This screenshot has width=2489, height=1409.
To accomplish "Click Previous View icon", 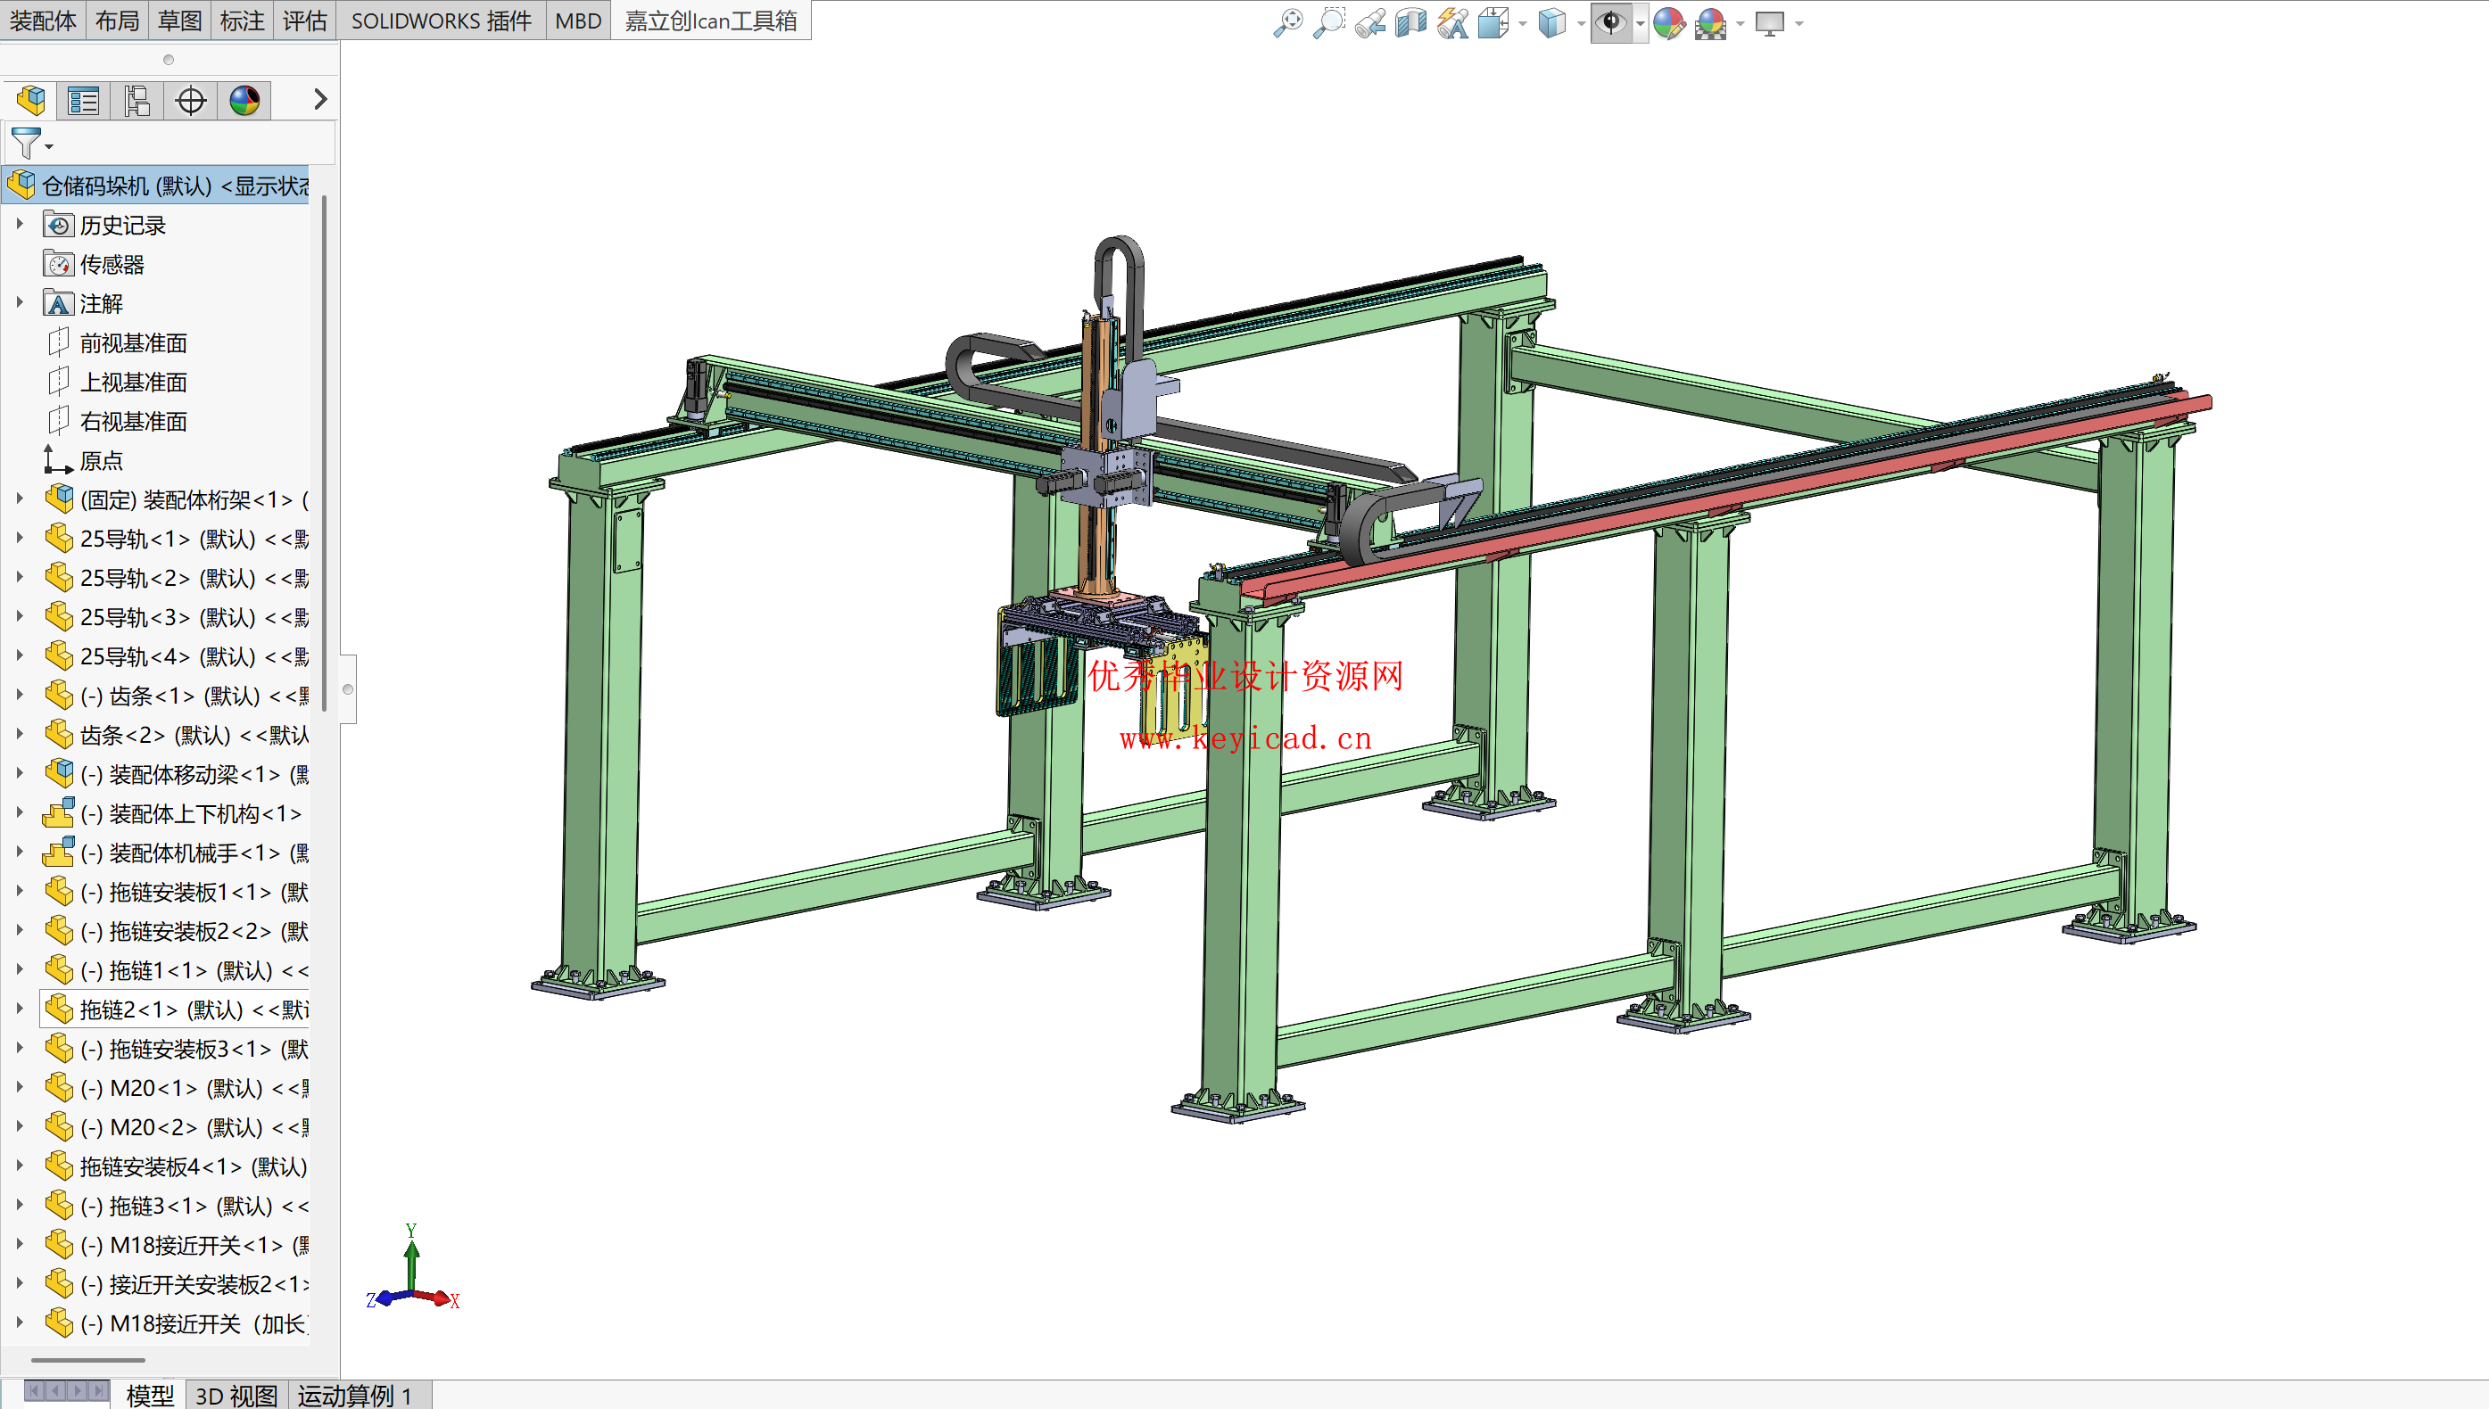I will point(1370,22).
